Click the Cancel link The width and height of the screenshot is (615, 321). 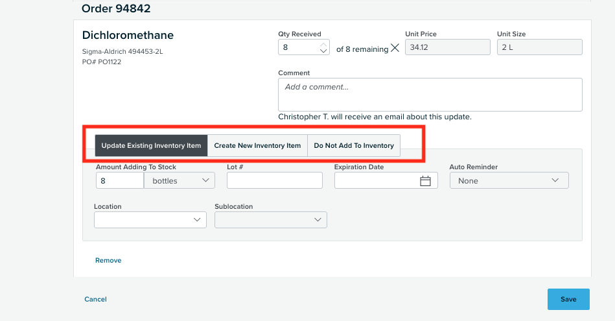click(x=95, y=299)
